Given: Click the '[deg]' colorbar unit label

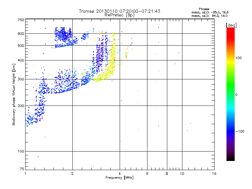Looking at the screenshot, I should (231, 25).
